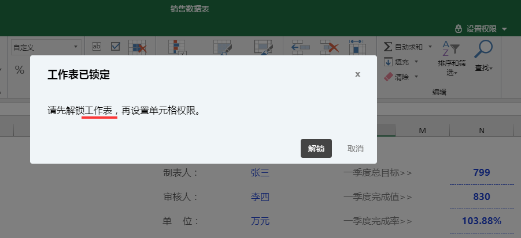The height and width of the screenshot is (238, 521).
Task: Select the checkbox form control icon
Action: coord(115,47)
